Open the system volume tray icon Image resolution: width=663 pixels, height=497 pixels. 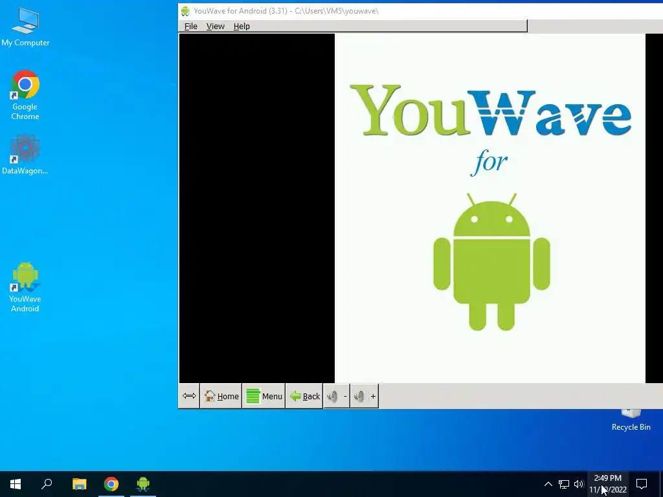(578, 484)
